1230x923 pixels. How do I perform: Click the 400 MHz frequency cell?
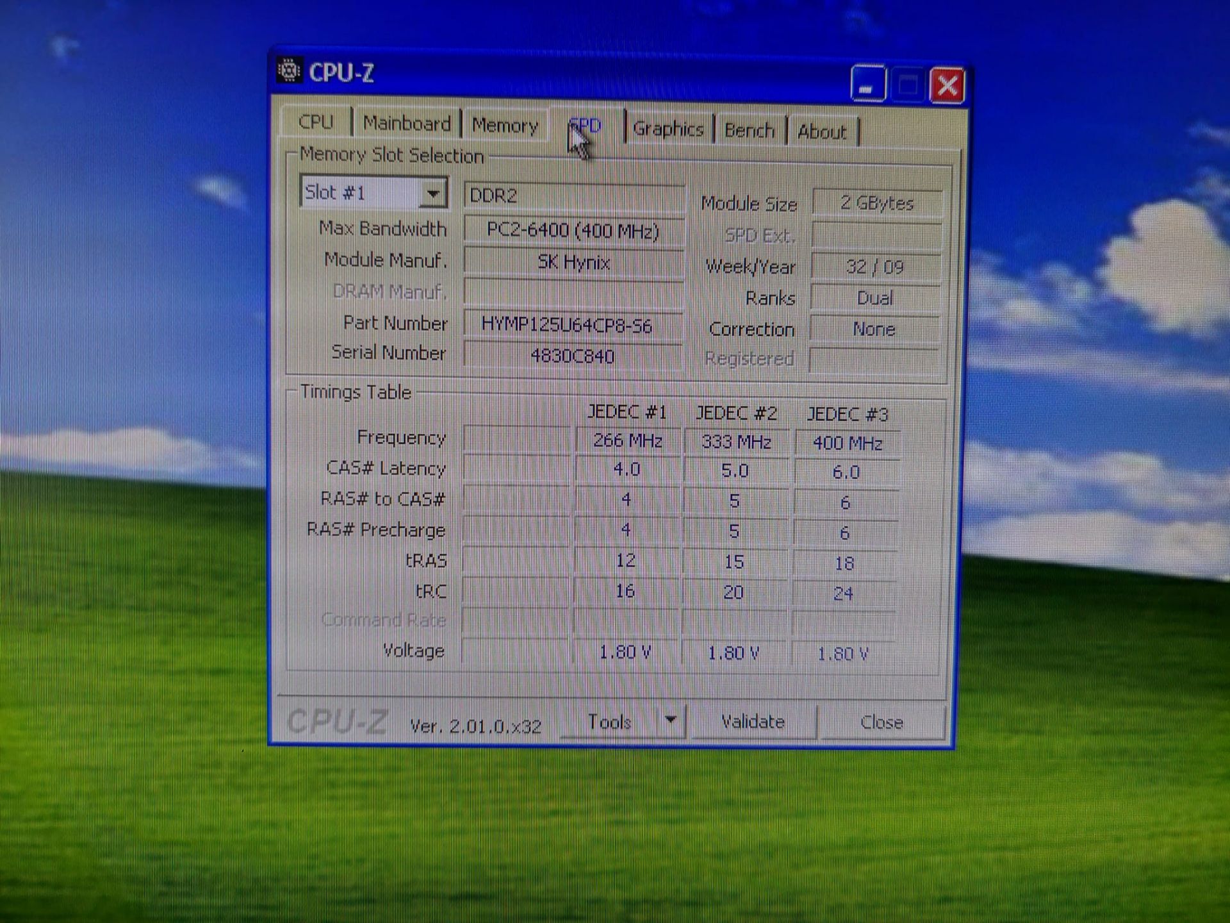tap(848, 443)
